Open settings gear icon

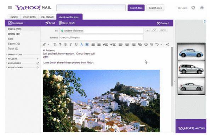click(193, 8)
